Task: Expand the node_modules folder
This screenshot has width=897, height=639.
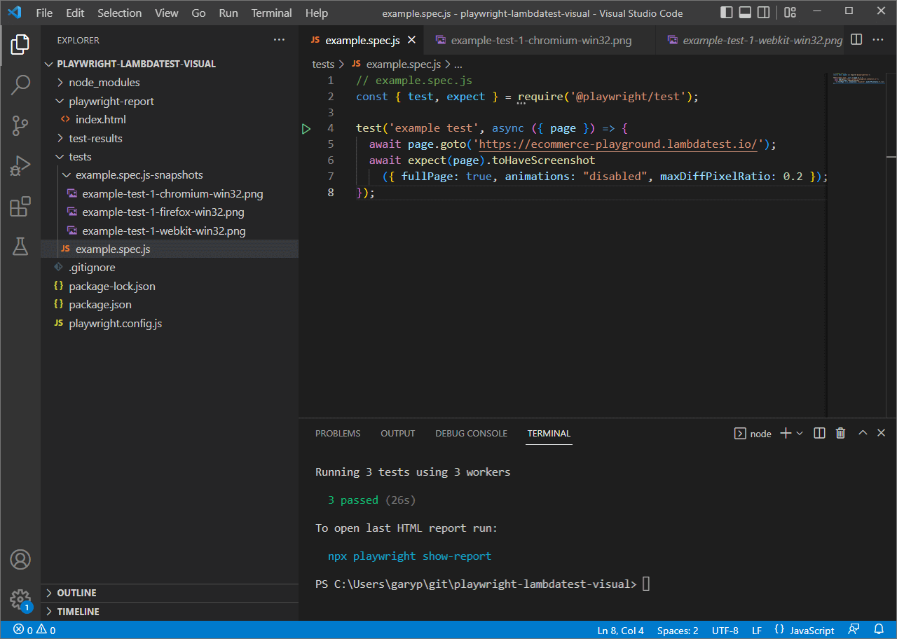Action: tap(104, 82)
